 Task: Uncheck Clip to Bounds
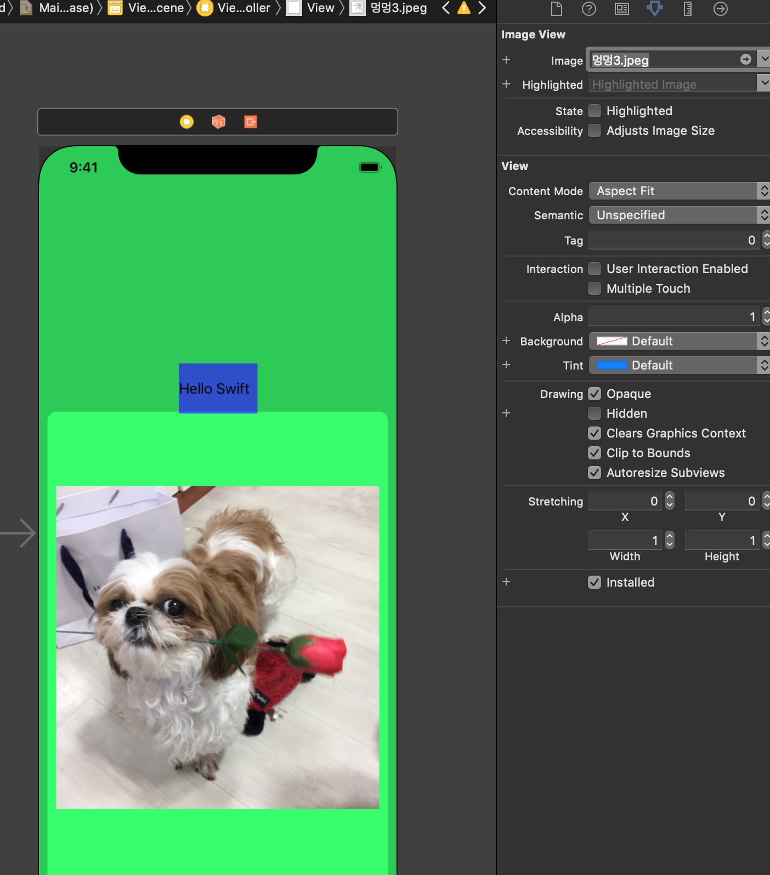pos(595,453)
